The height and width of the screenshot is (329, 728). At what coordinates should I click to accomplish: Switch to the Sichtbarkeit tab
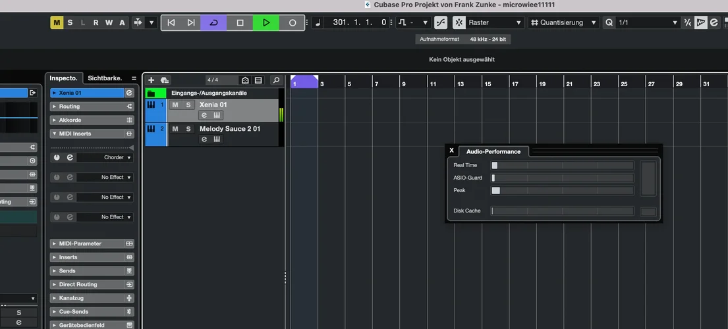point(105,78)
